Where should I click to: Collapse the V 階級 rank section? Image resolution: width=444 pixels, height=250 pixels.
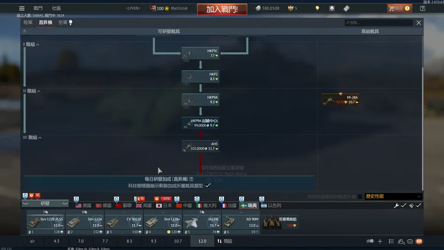(31, 44)
